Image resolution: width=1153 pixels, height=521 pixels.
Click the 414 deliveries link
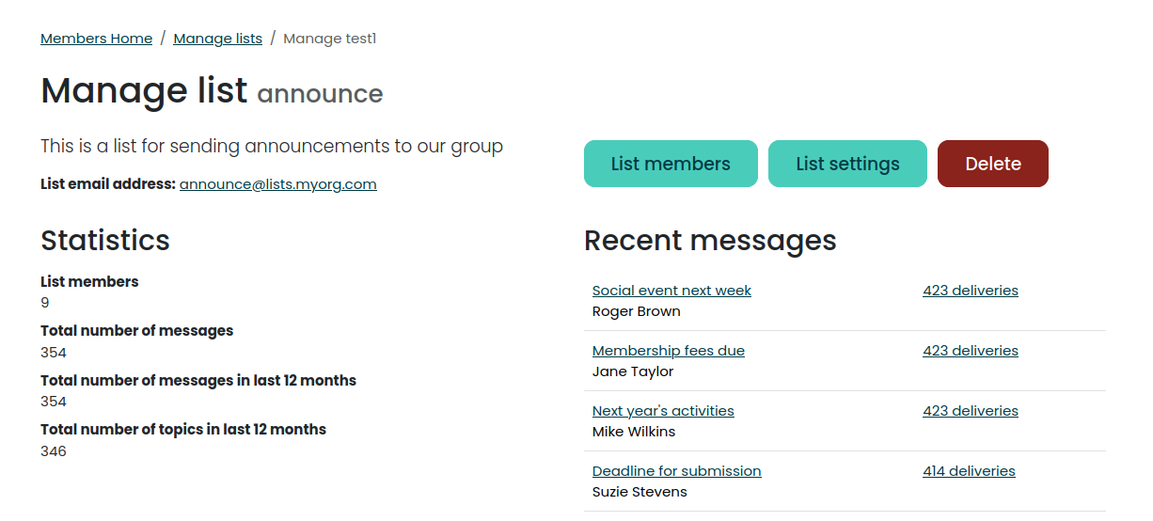(x=969, y=471)
